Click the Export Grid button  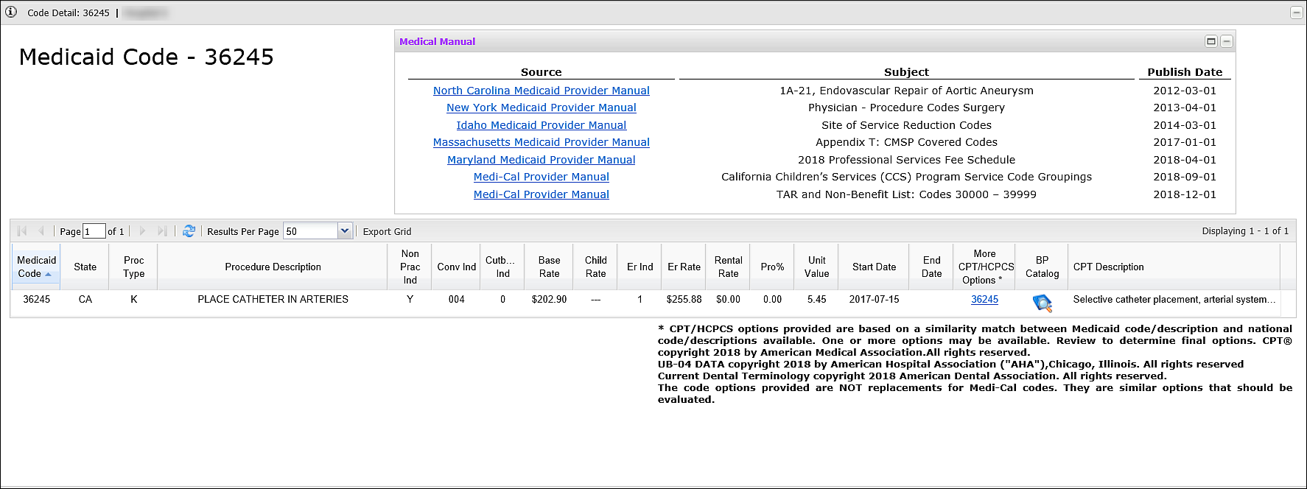387,231
